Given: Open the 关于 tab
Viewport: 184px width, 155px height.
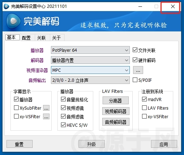Looking at the screenshot, I should [x=57, y=38].
